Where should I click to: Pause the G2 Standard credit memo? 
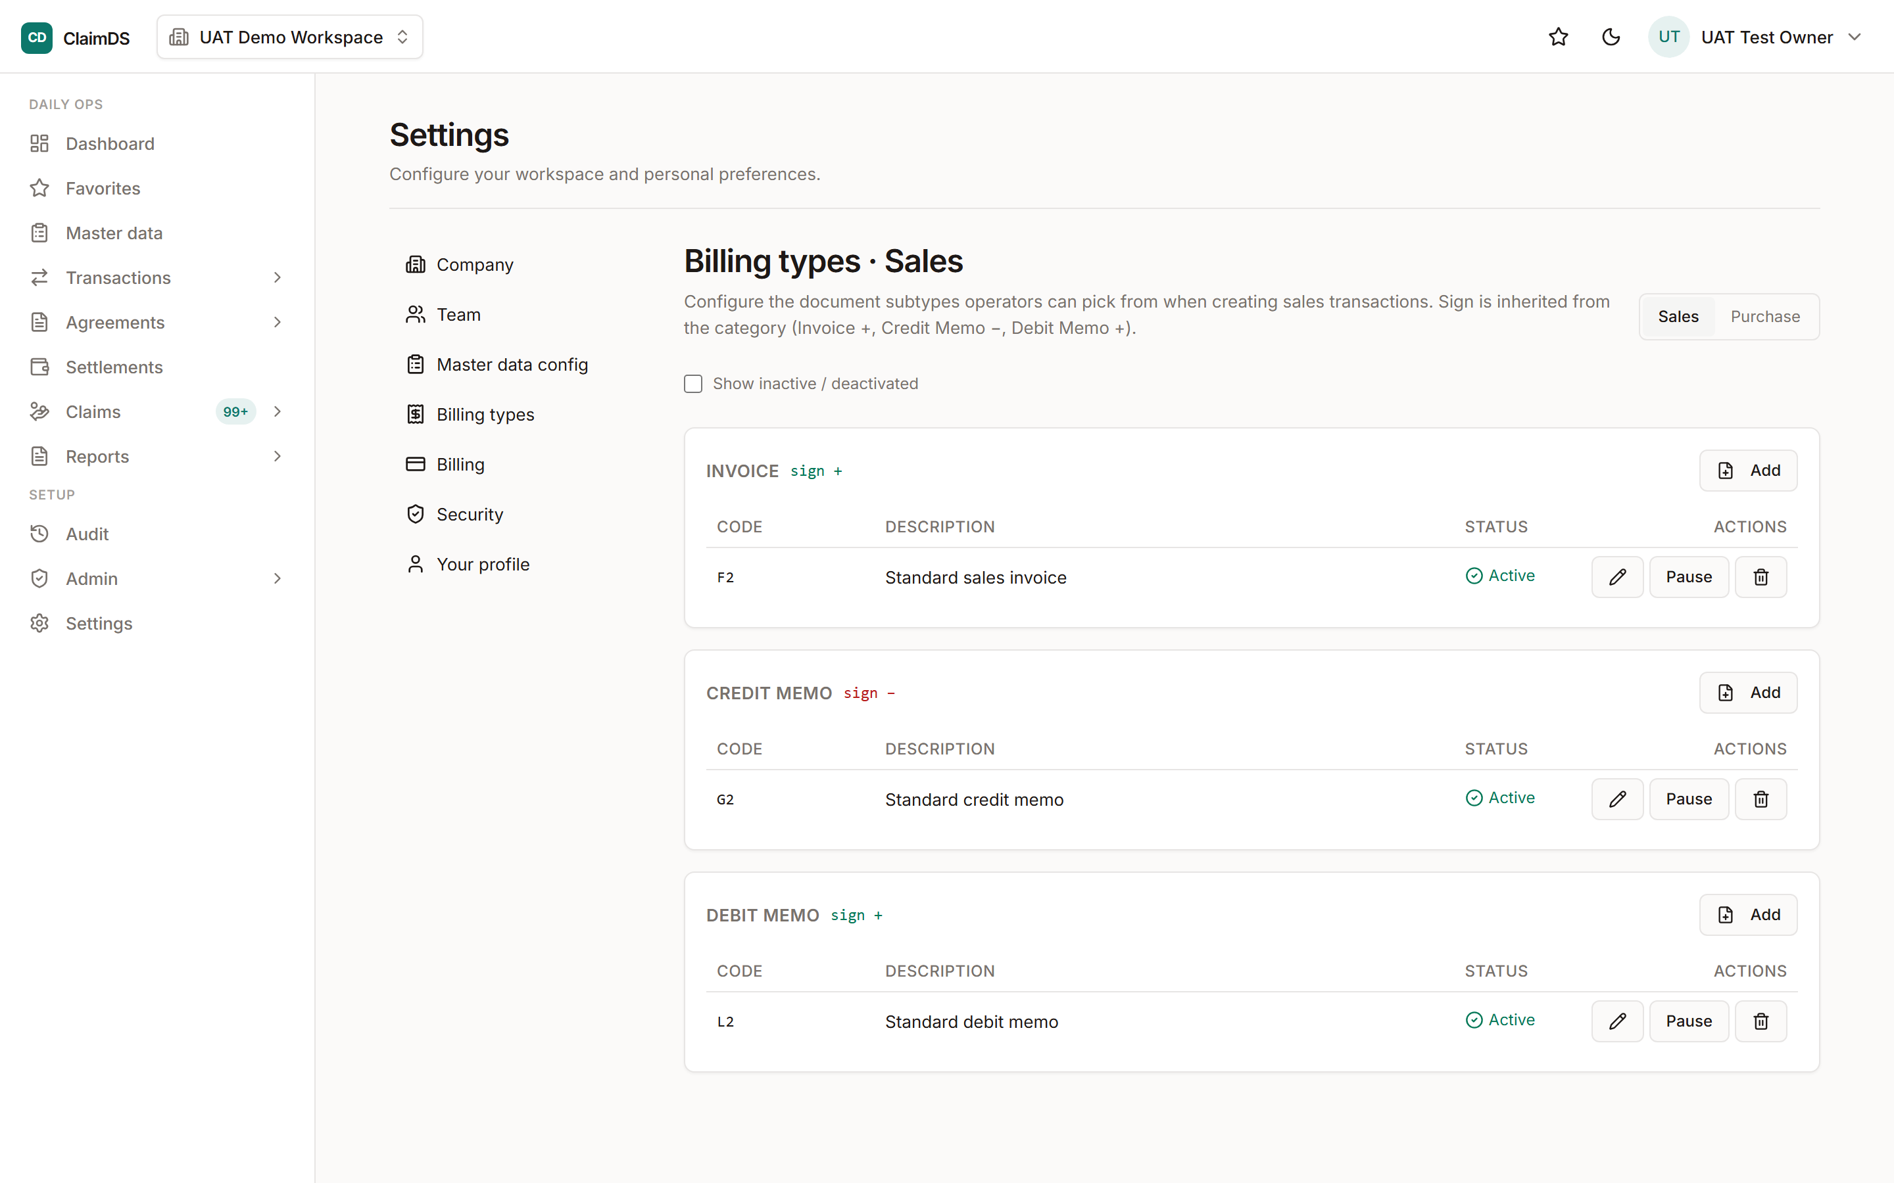pos(1689,800)
